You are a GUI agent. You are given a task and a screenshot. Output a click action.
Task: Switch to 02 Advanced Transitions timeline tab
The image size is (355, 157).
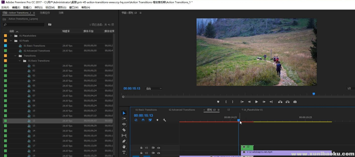(x=182, y=110)
